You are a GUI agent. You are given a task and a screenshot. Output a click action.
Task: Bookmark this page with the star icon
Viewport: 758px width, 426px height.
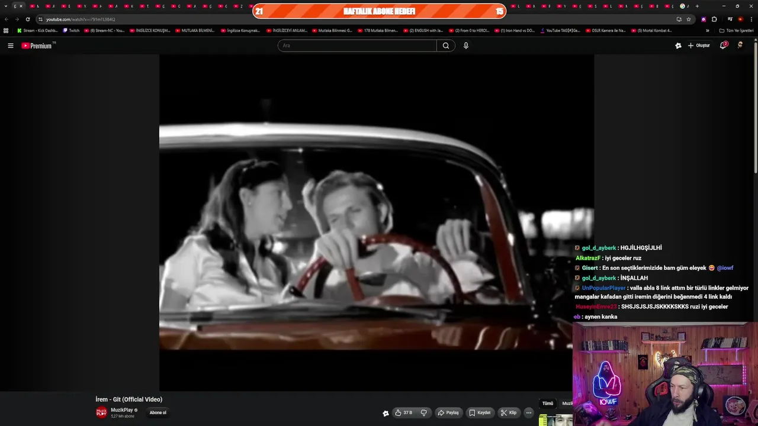[x=689, y=19]
